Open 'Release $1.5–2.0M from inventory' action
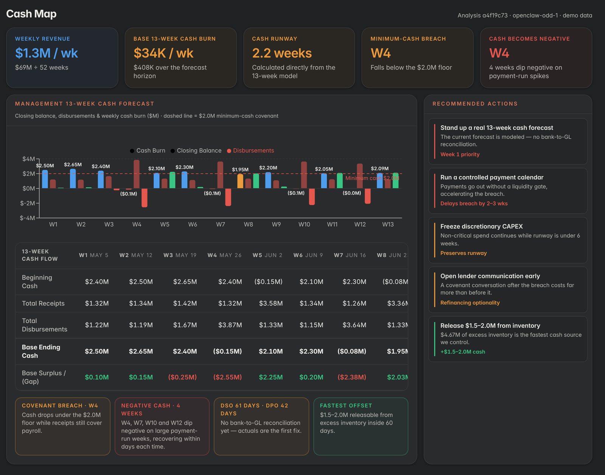Screen dimensions: 605x475 (x=508, y=339)
